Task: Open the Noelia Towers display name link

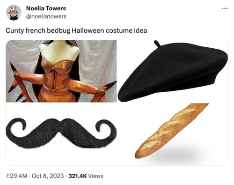Action: click(x=46, y=8)
